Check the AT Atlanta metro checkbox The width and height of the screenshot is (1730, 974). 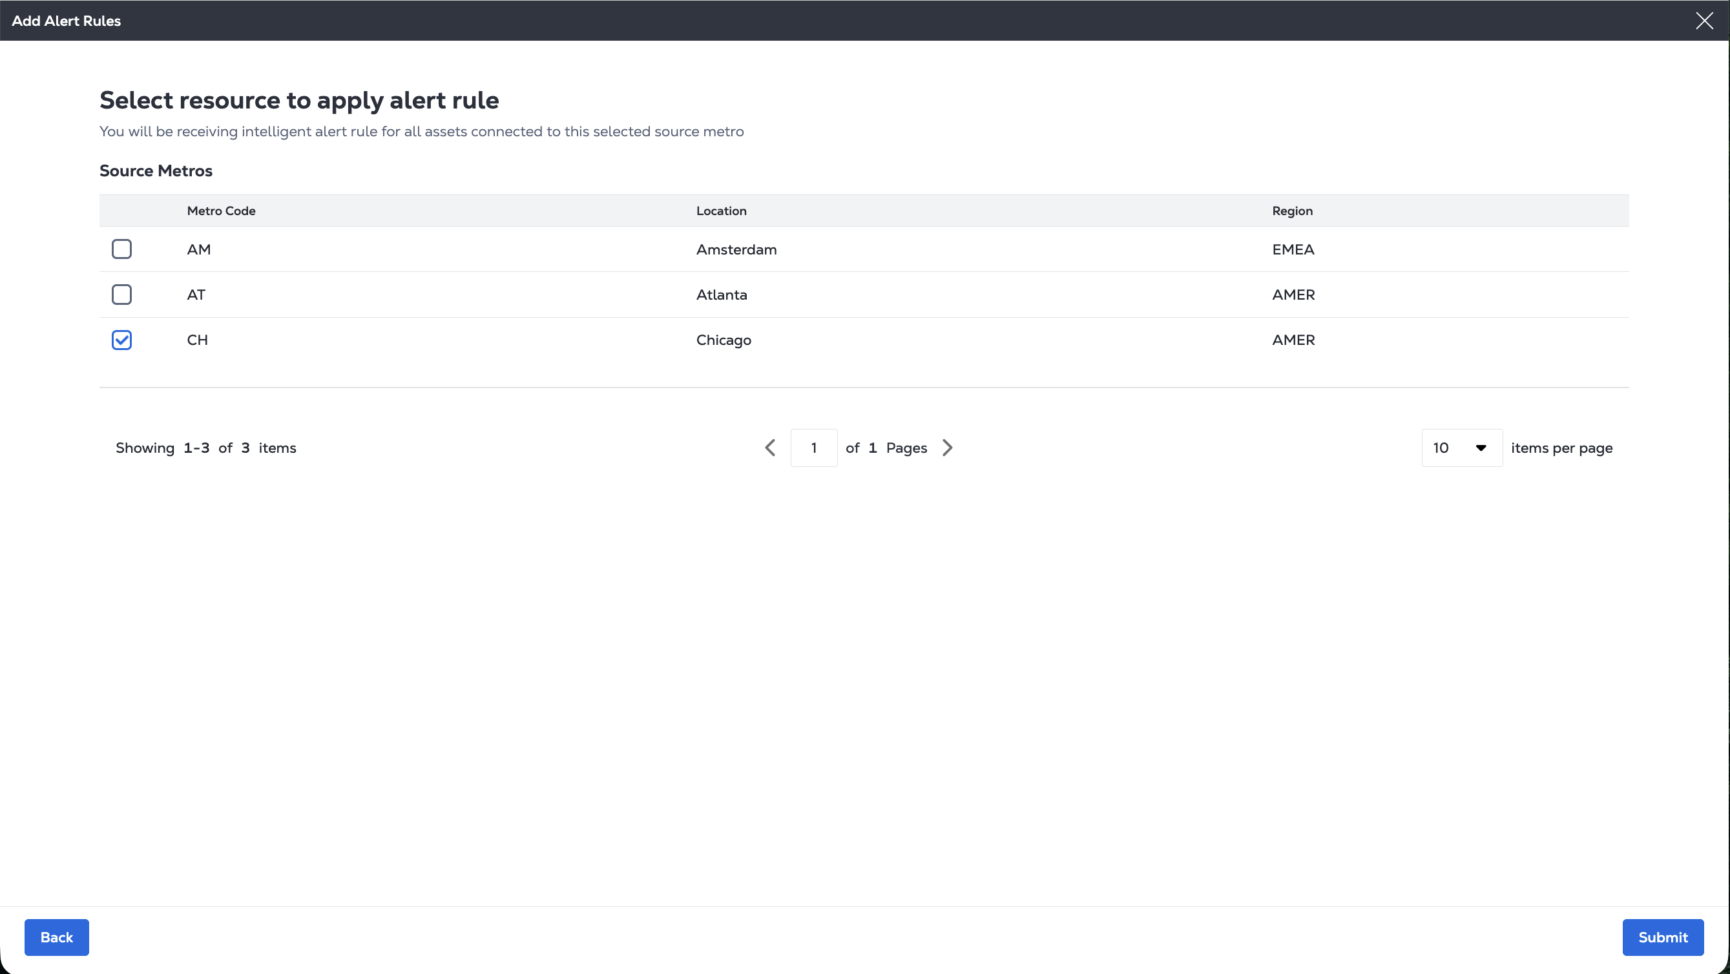[x=121, y=295]
